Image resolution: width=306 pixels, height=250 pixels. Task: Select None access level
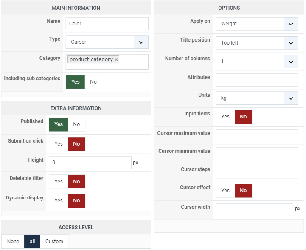point(13,242)
